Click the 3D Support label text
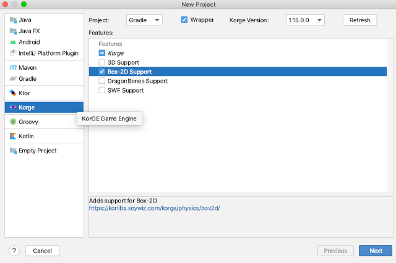 click(x=123, y=62)
